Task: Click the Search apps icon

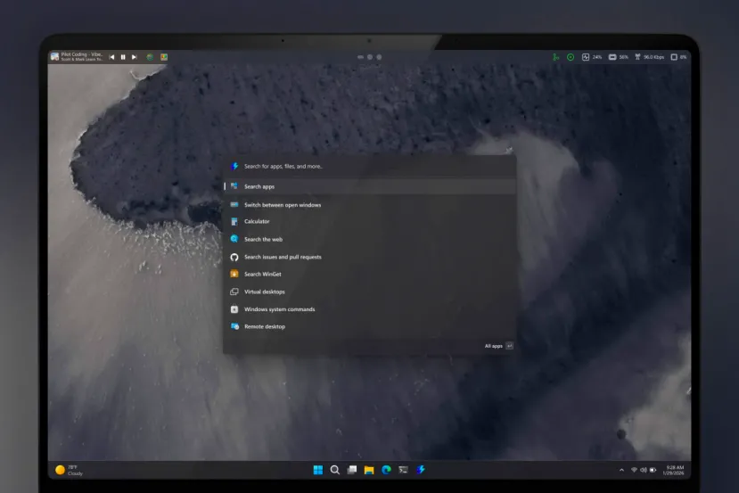Action: tap(234, 186)
